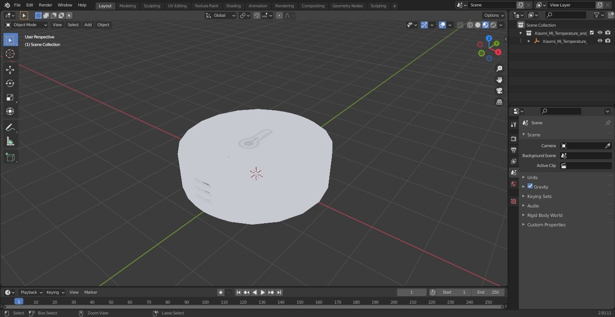Click the Select menu in viewport header

[73, 25]
